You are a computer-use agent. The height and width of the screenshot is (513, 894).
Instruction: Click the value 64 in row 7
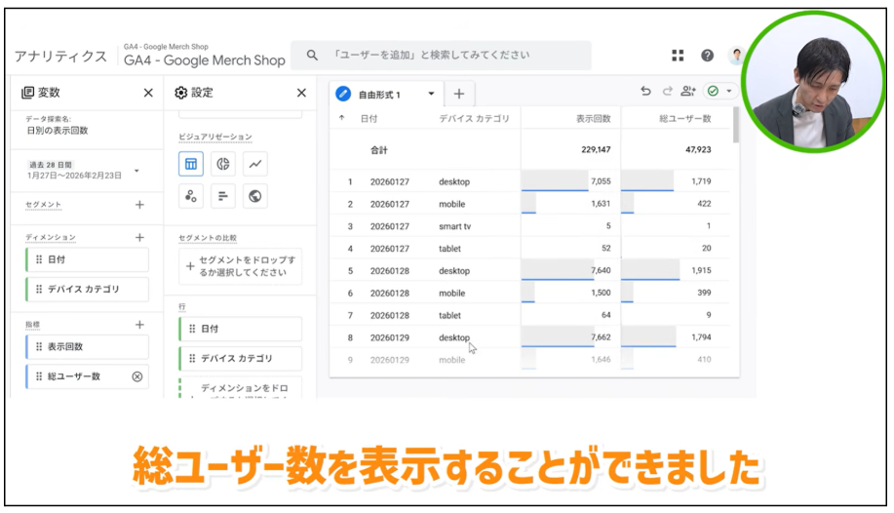(605, 315)
